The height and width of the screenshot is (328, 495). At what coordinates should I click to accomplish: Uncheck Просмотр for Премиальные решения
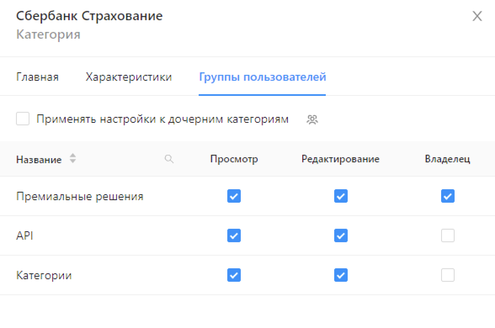tap(234, 196)
